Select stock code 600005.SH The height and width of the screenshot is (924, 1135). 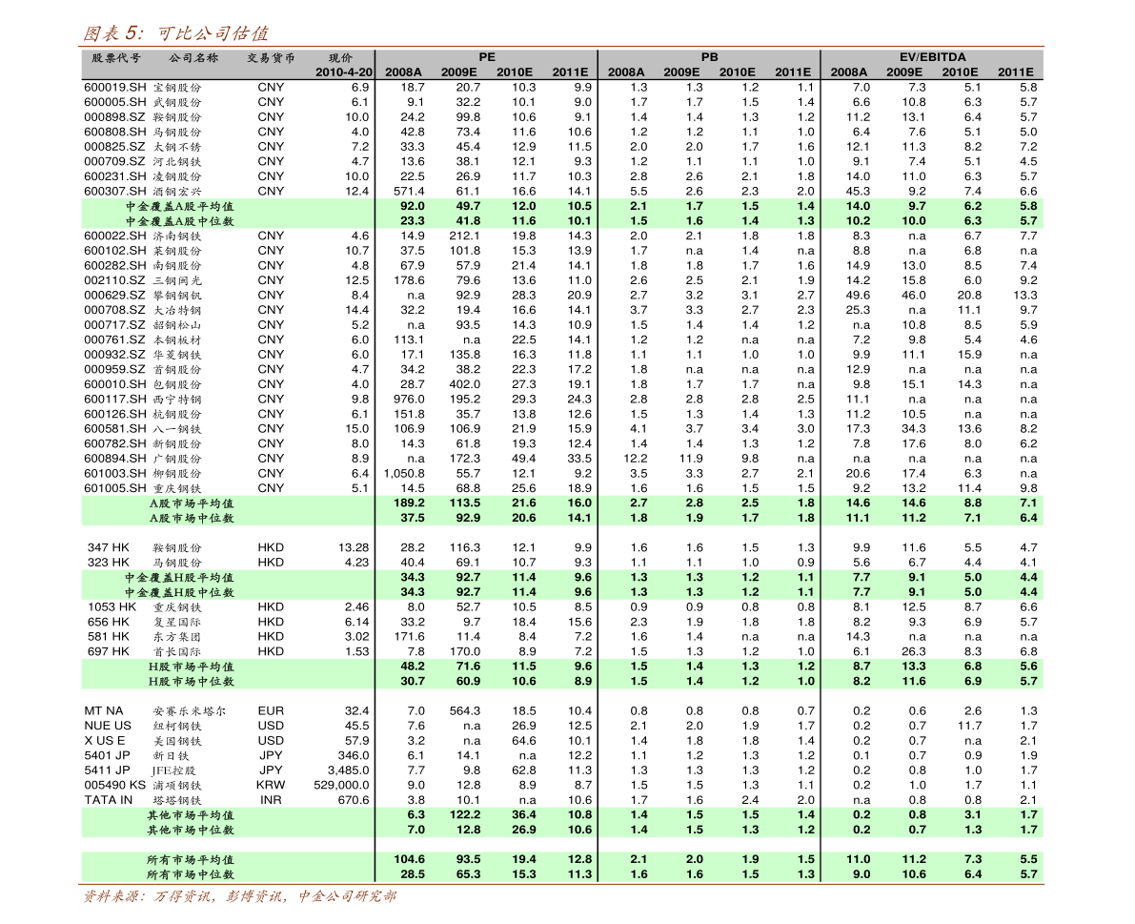[114, 102]
